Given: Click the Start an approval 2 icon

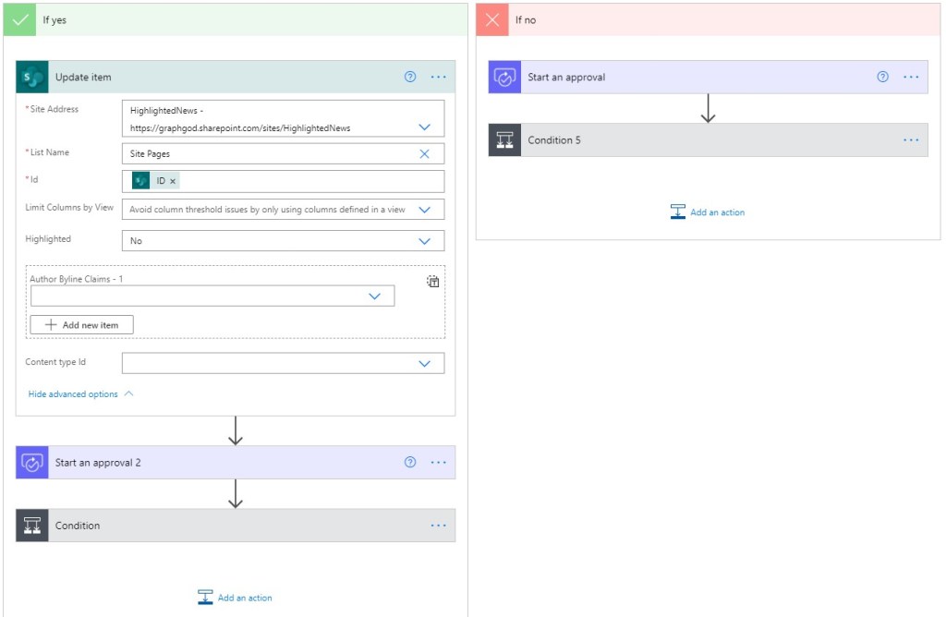Looking at the screenshot, I should click(32, 463).
